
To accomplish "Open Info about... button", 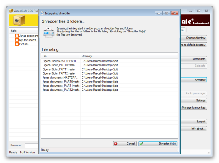I will tap(194, 129).
